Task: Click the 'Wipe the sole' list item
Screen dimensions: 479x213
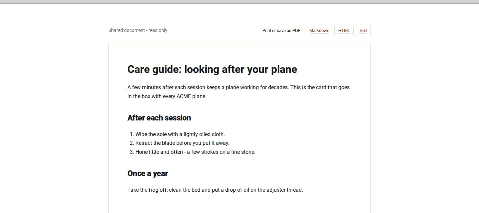Action: point(180,134)
